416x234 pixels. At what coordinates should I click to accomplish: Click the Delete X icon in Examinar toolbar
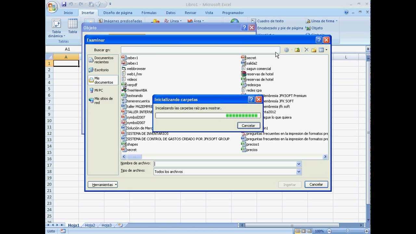pyautogui.click(x=306, y=50)
